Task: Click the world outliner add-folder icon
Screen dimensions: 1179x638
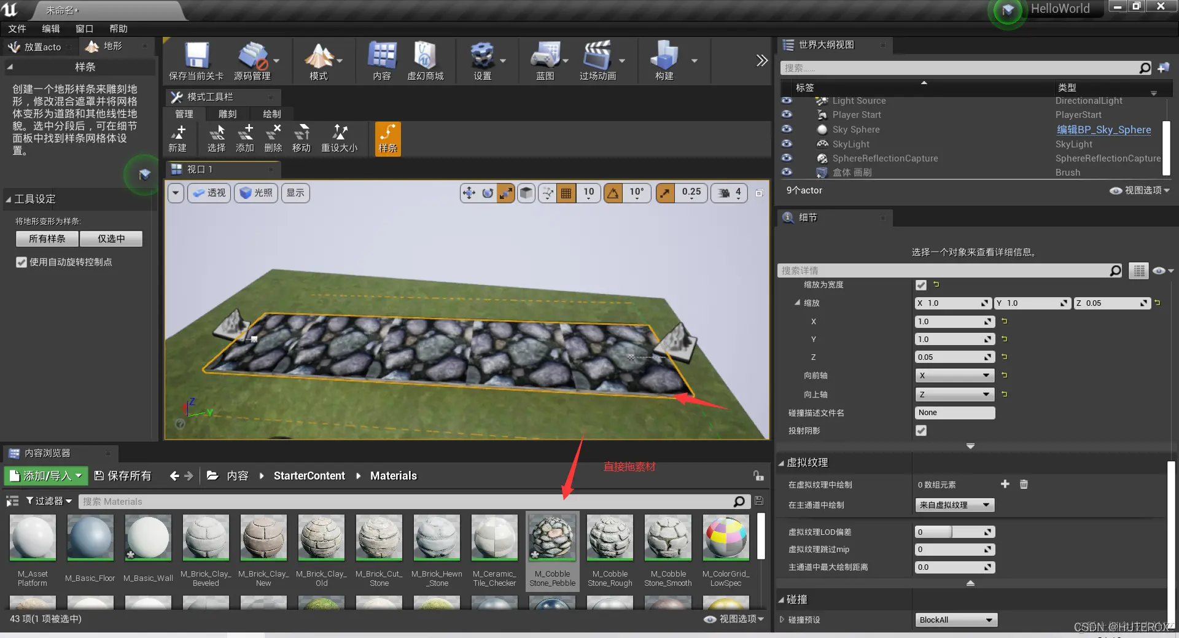Action: tap(1164, 68)
